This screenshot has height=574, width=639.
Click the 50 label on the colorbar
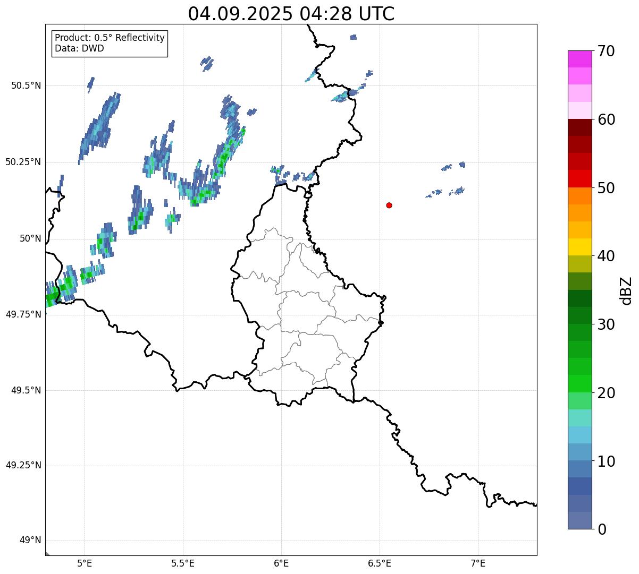606,188
